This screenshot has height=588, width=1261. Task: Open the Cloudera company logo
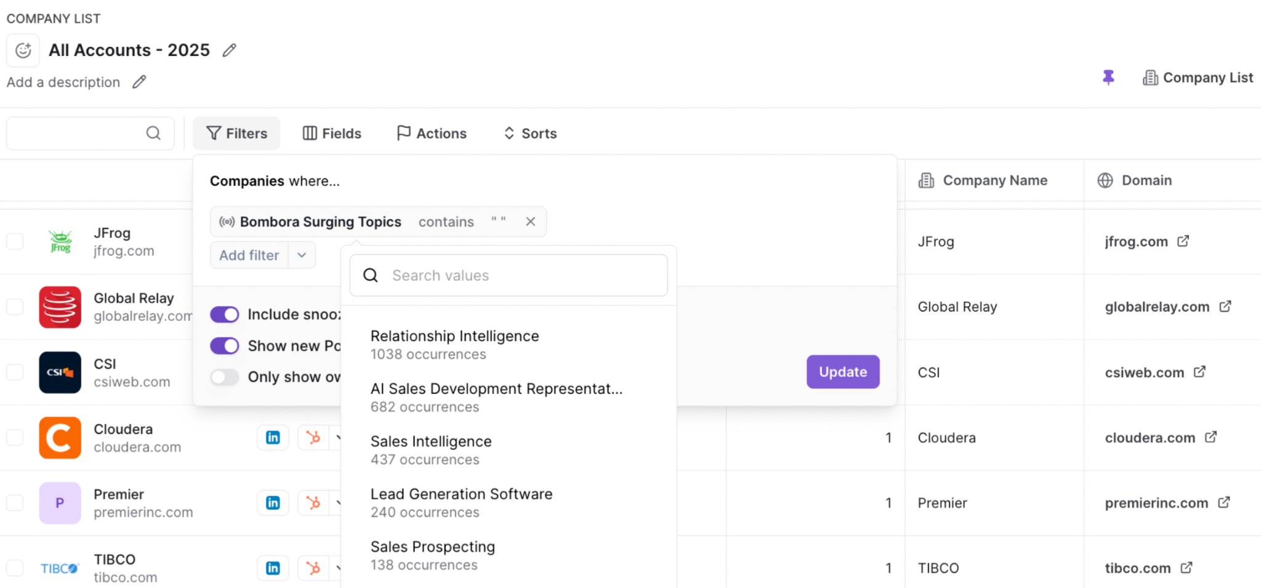60,438
